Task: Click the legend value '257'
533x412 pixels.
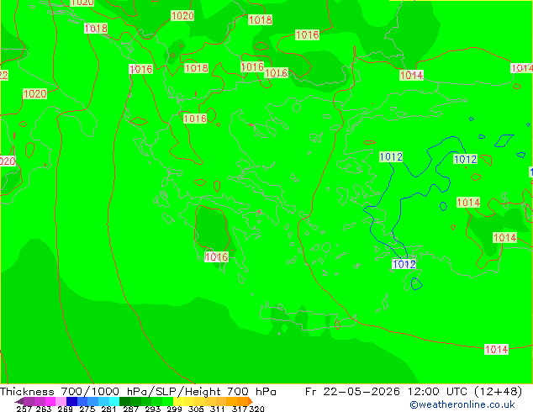Action: [24, 409]
